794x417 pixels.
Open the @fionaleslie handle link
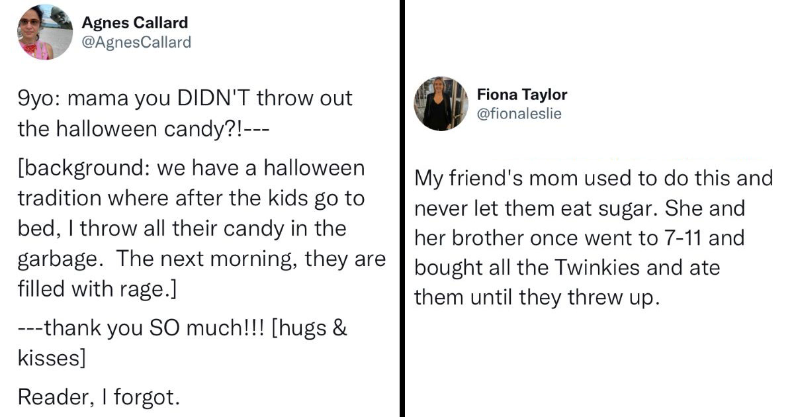[x=519, y=113]
